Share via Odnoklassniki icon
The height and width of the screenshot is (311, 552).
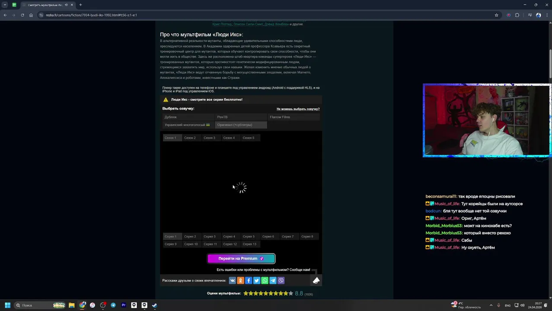coord(241,280)
